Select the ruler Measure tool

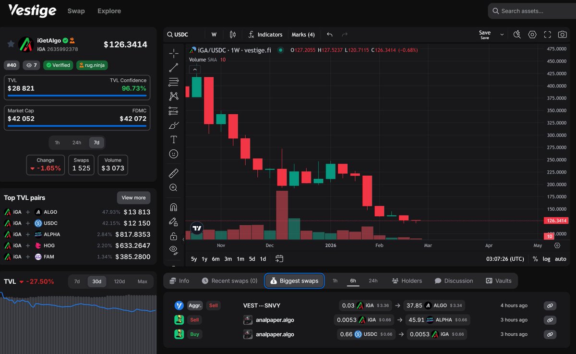(173, 173)
